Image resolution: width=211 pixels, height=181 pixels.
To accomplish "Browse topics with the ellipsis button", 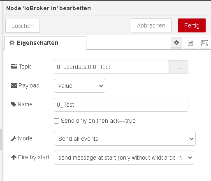I will coord(179,67).
